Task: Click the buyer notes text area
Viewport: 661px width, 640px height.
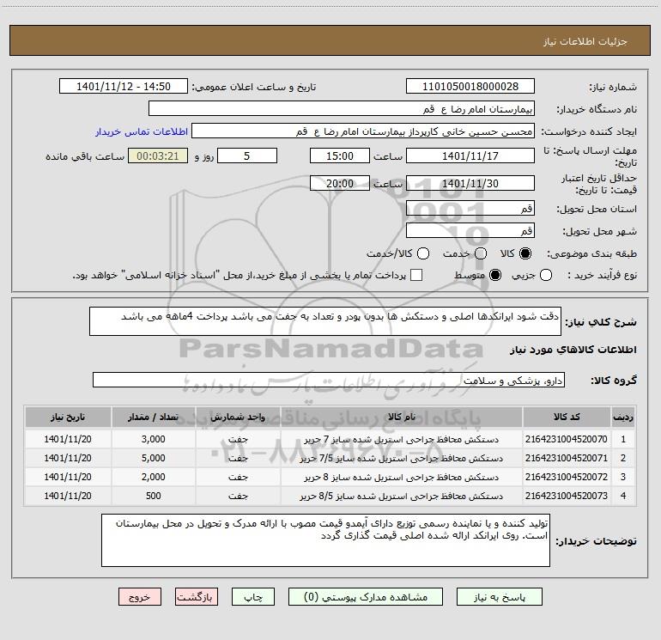Action: [x=325, y=540]
